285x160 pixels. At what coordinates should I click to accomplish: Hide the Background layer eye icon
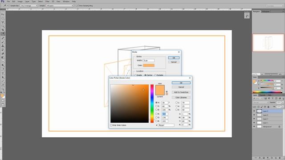[254, 127]
